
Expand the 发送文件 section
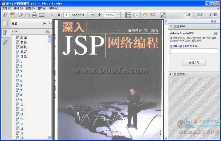click(171, 74)
